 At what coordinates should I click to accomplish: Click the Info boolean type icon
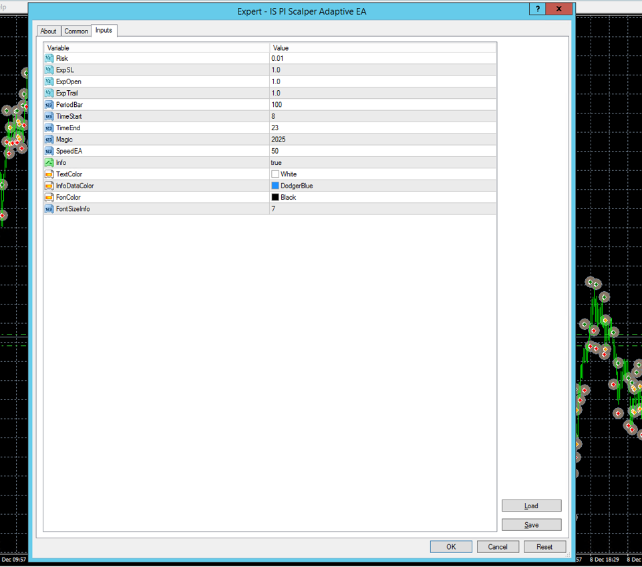point(49,163)
